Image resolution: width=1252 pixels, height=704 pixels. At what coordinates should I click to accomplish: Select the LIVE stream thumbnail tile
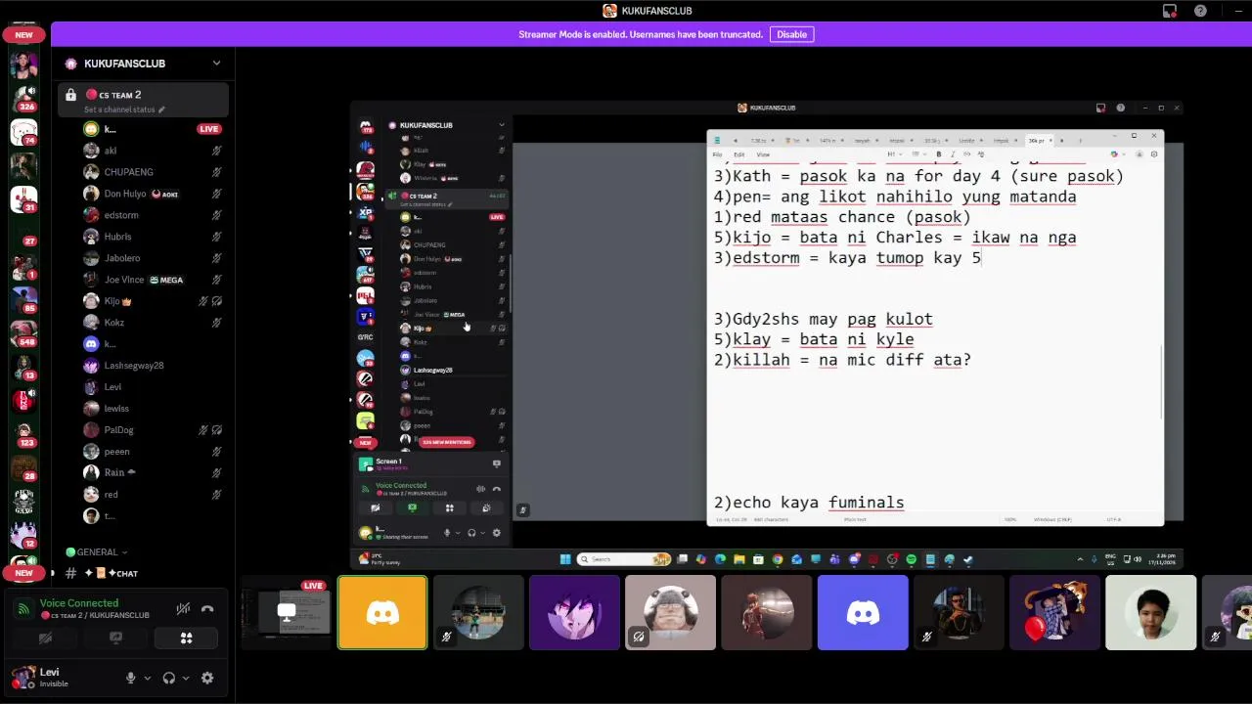tap(287, 613)
